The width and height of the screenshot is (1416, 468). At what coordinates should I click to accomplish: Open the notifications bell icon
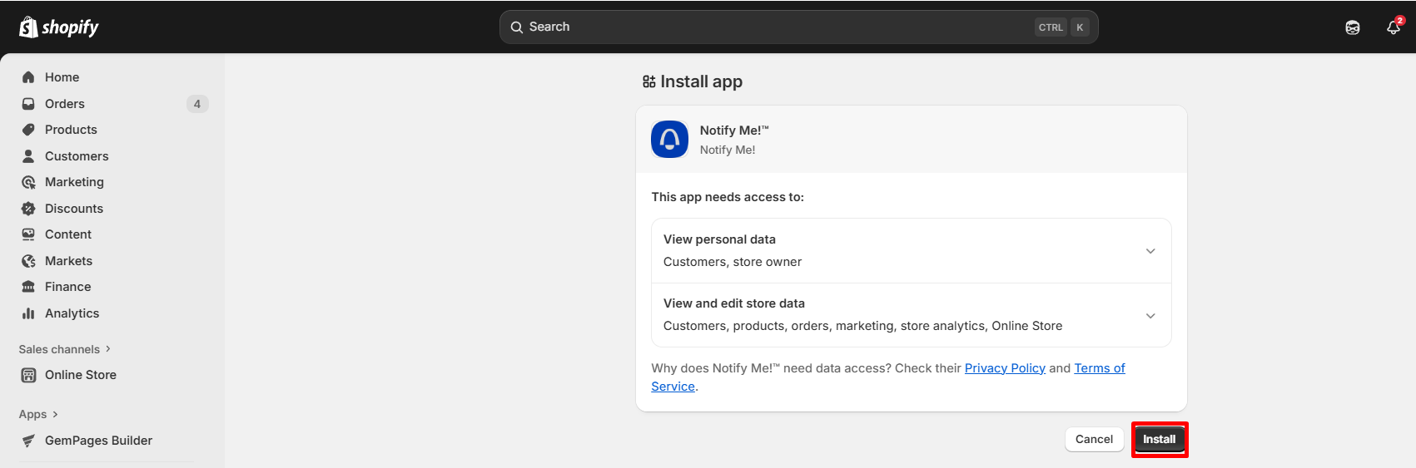click(x=1393, y=27)
